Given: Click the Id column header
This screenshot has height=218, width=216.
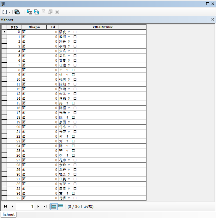Looking at the screenshot, I should [x=52, y=27].
